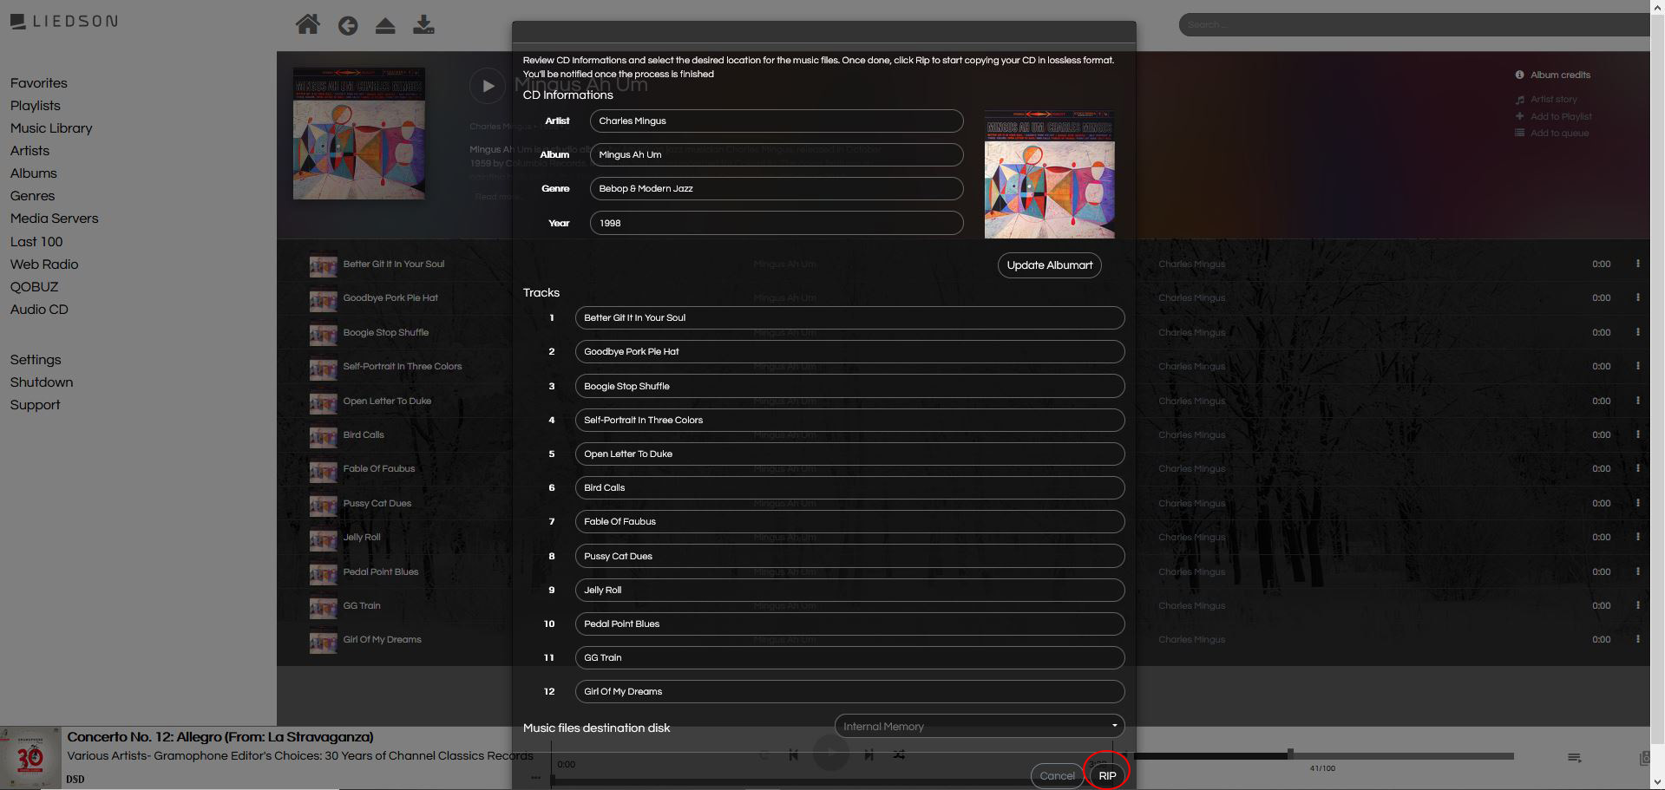Click the track 7 Fable Of Faubus field
This screenshot has height=790, width=1665.
point(849,522)
